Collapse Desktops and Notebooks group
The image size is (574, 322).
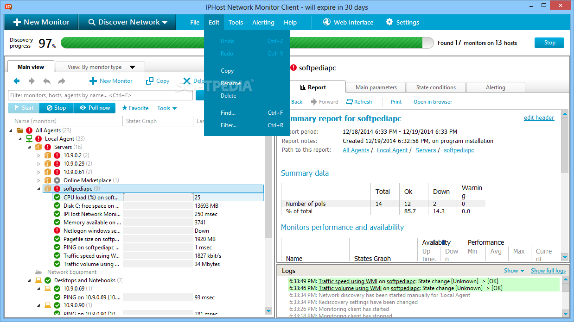coord(30,280)
